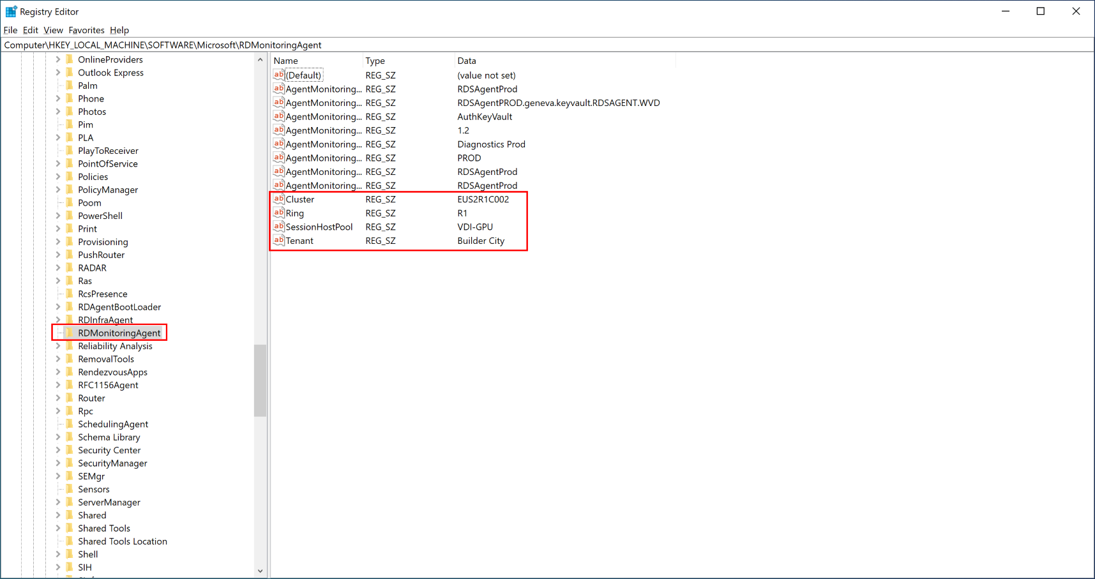Click the VDI-GPU data value
This screenshot has width=1095, height=579.
pyautogui.click(x=475, y=227)
